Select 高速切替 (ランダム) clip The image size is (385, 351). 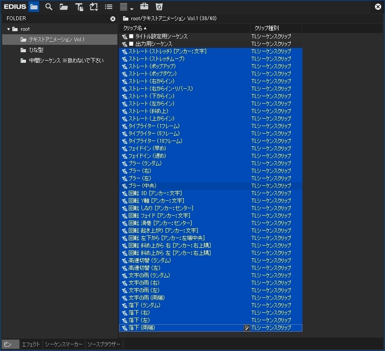pyautogui.click(x=211, y=261)
